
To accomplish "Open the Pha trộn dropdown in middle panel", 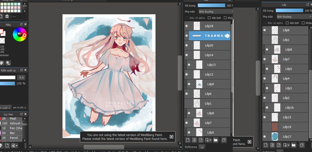I will pos(215,12).
